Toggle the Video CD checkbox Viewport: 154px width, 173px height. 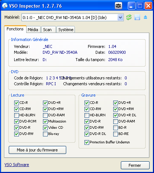45,128
